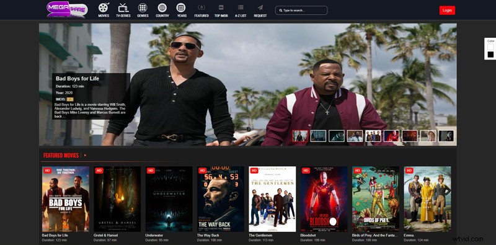Click HD badge on Gretel & Hansel poster

tap(99, 171)
